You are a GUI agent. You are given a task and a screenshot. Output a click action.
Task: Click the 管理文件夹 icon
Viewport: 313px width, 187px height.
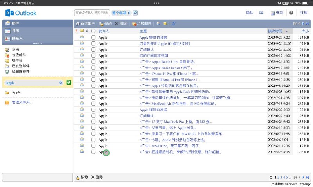pyautogui.click(x=7, y=102)
